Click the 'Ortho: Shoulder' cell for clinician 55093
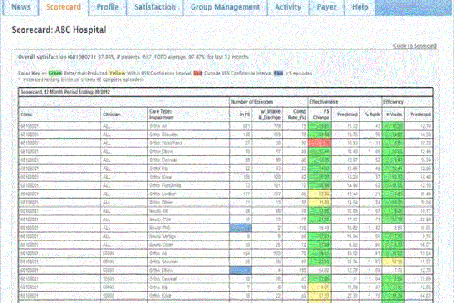The height and width of the screenshot is (303, 454). pyautogui.click(x=188, y=262)
